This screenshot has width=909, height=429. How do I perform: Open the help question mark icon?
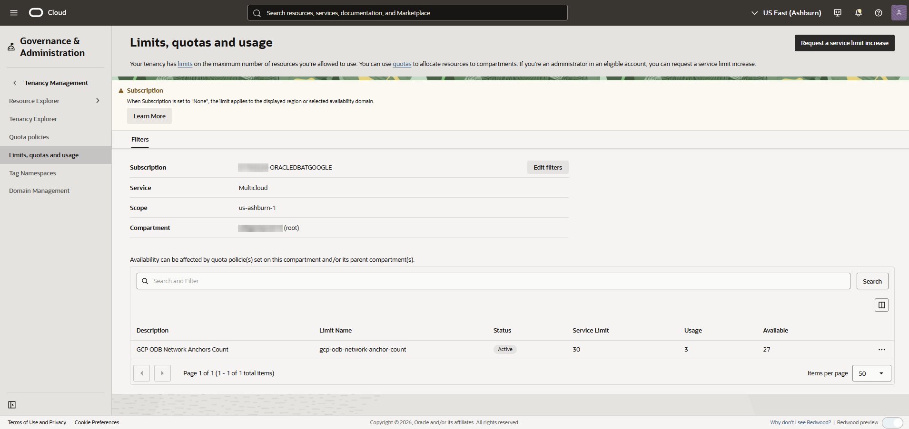(879, 13)
